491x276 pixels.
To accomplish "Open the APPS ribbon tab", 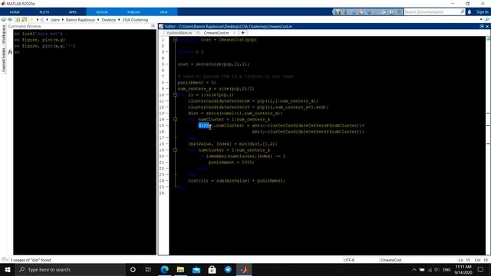I will (x=73, y=12).
